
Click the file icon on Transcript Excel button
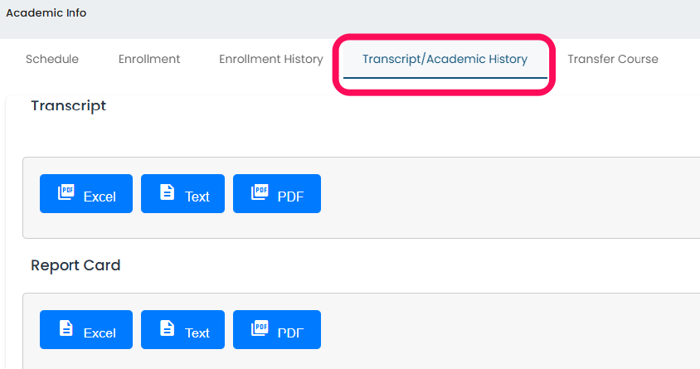(66, 192)
